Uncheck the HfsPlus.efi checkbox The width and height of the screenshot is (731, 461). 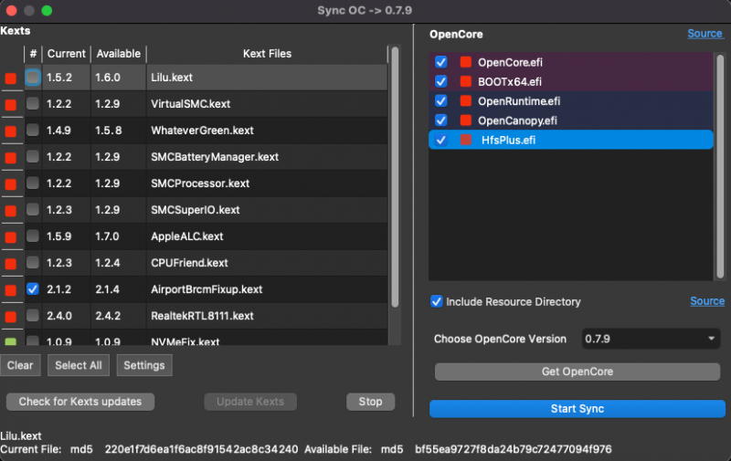pos(441,140)
